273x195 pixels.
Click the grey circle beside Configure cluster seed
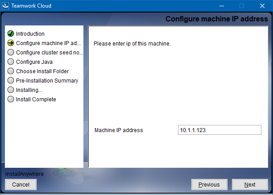[x=11, y=52]
